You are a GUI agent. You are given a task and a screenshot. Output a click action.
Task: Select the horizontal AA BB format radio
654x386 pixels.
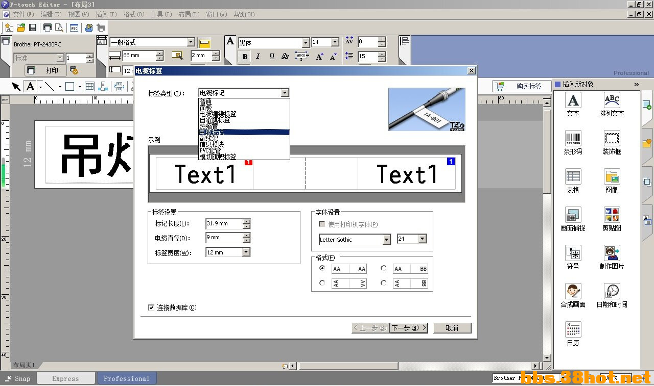click(384, 268)
